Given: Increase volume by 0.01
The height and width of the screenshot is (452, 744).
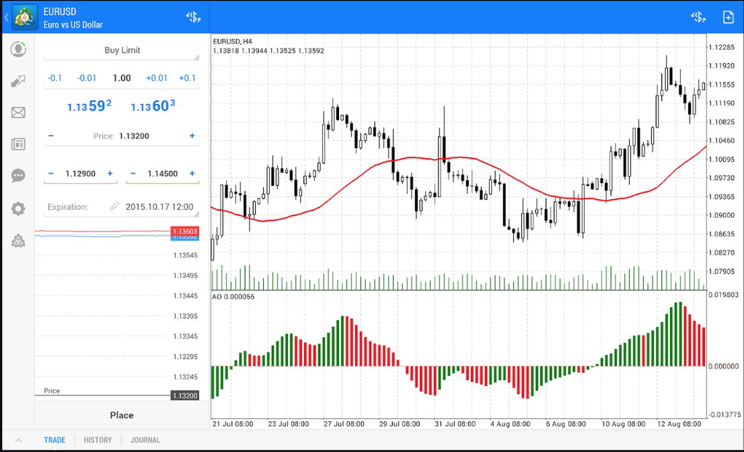Looking at the screenshot, I should pyautogui.click(x=157, y=78).
